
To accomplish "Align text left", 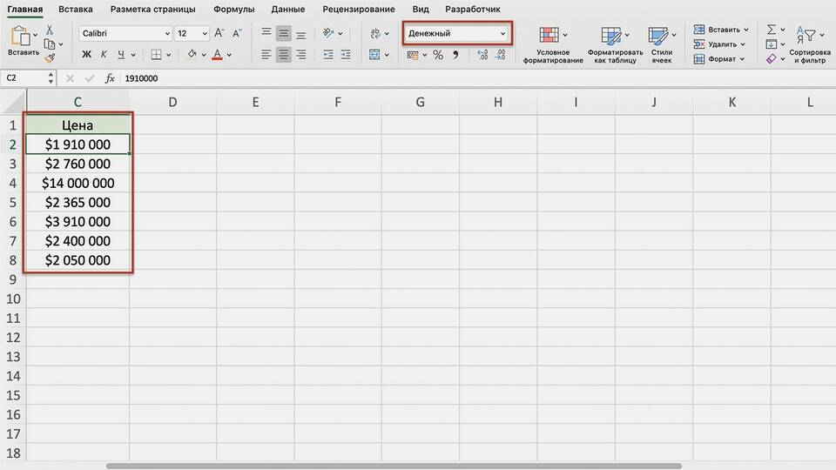I will click(266, 54).
